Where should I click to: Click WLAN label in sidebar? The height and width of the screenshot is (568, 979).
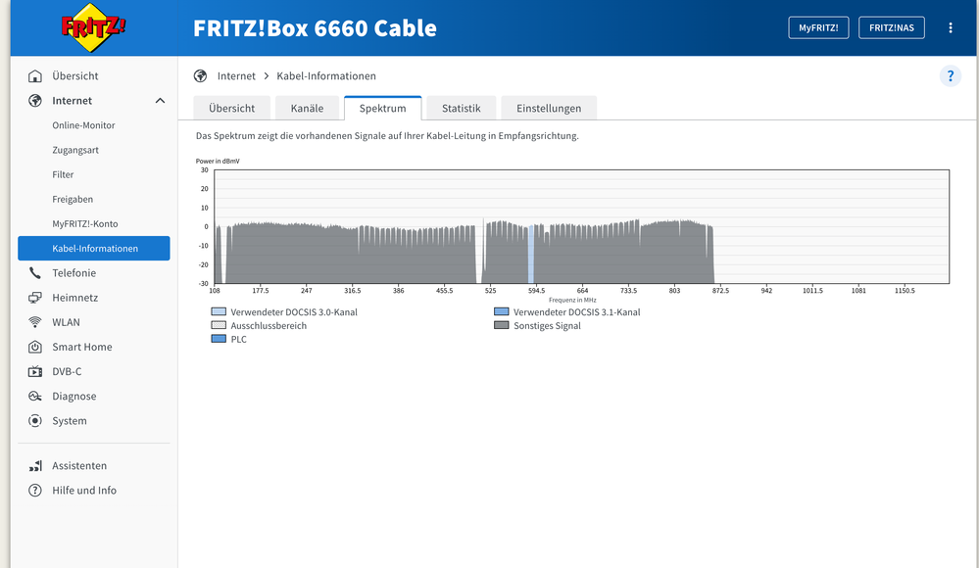(x=66, y=322)
